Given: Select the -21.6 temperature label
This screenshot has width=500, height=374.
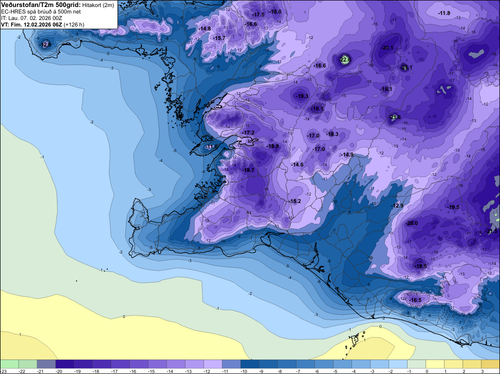Looking at the screenshot, I should pyautogui.click(x=395, y=117).
